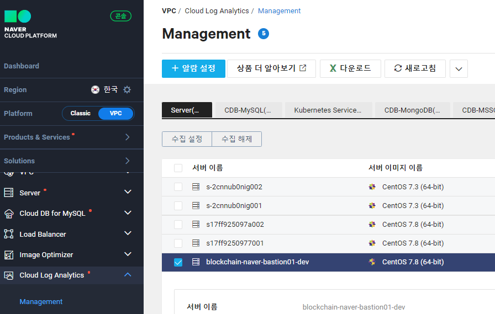Check the s17ff925097a002 row checkbox
Image resolution: width=495 pixels, height=314 pixels.
pyautogui.click(x=178, y=224)
